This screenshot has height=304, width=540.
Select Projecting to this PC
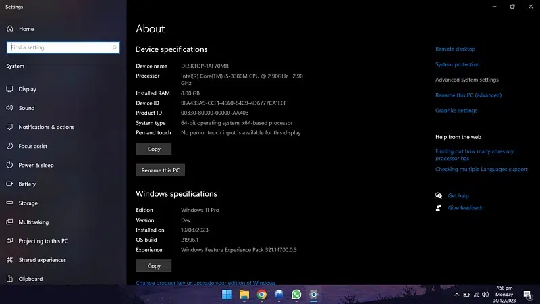tap(43, 241)
